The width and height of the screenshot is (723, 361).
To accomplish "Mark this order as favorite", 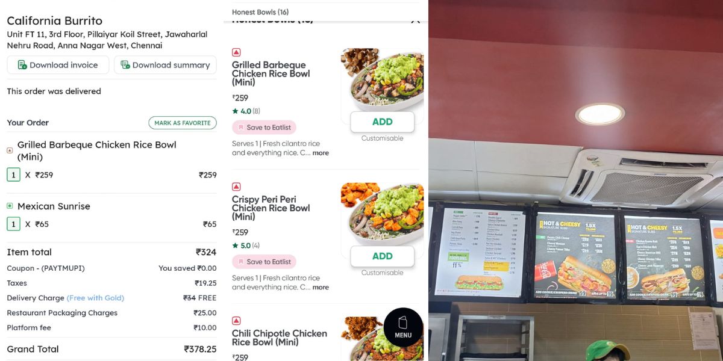I will coord(183,123).
